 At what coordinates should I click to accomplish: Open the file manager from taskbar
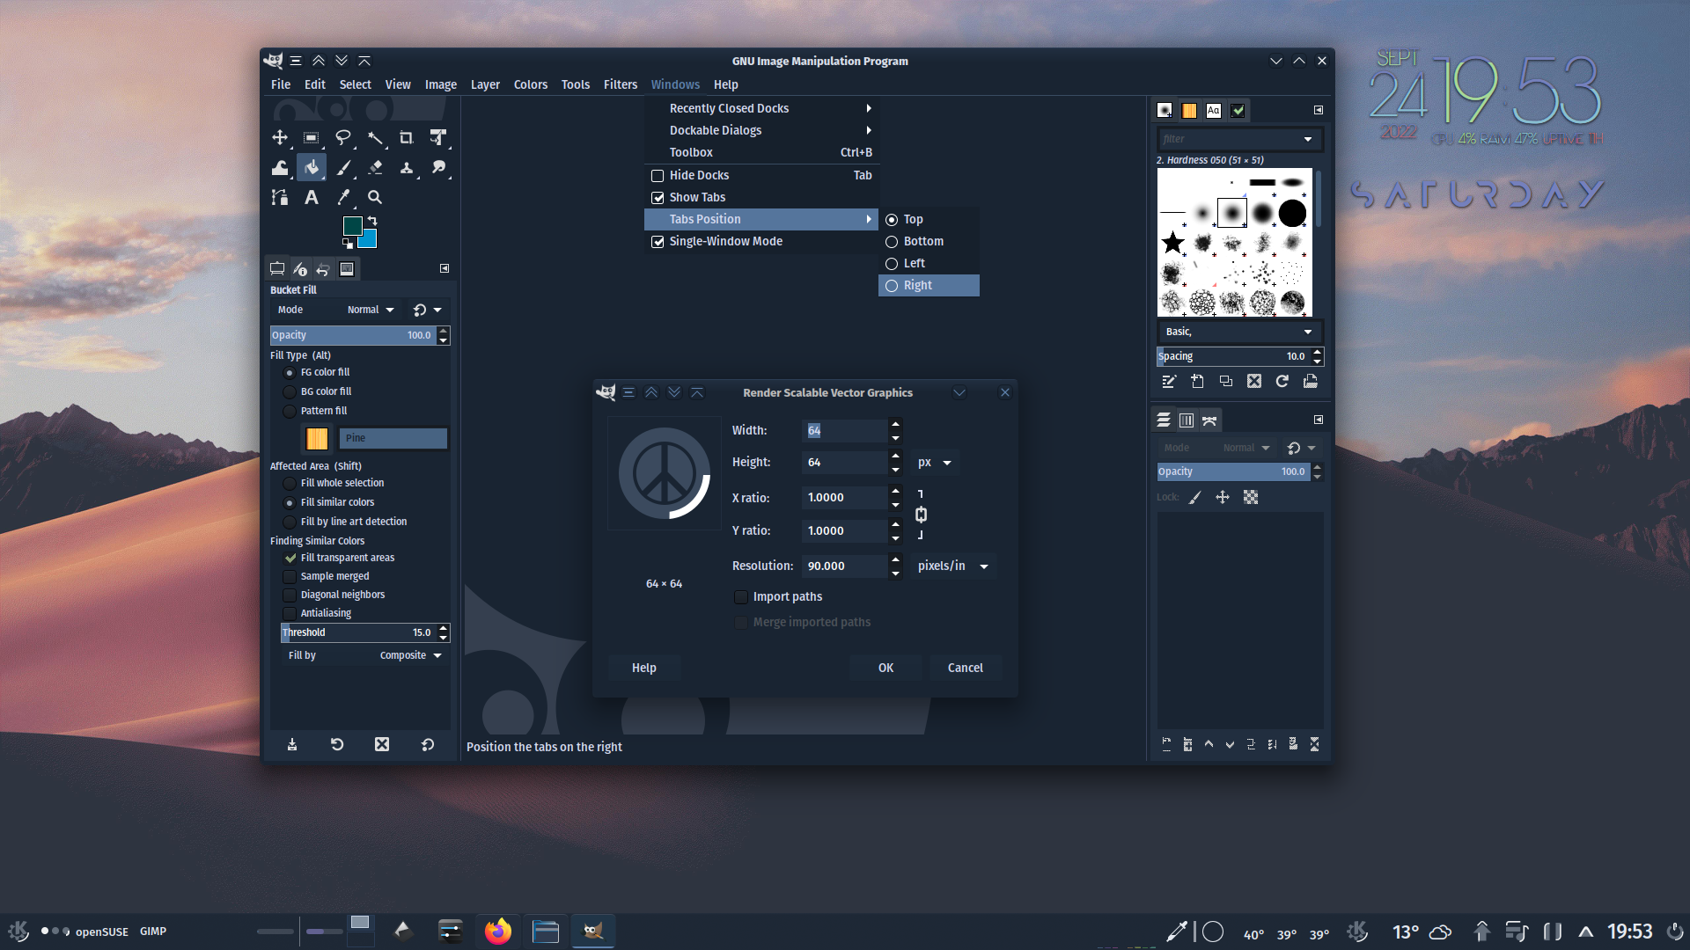pos(546,931)
